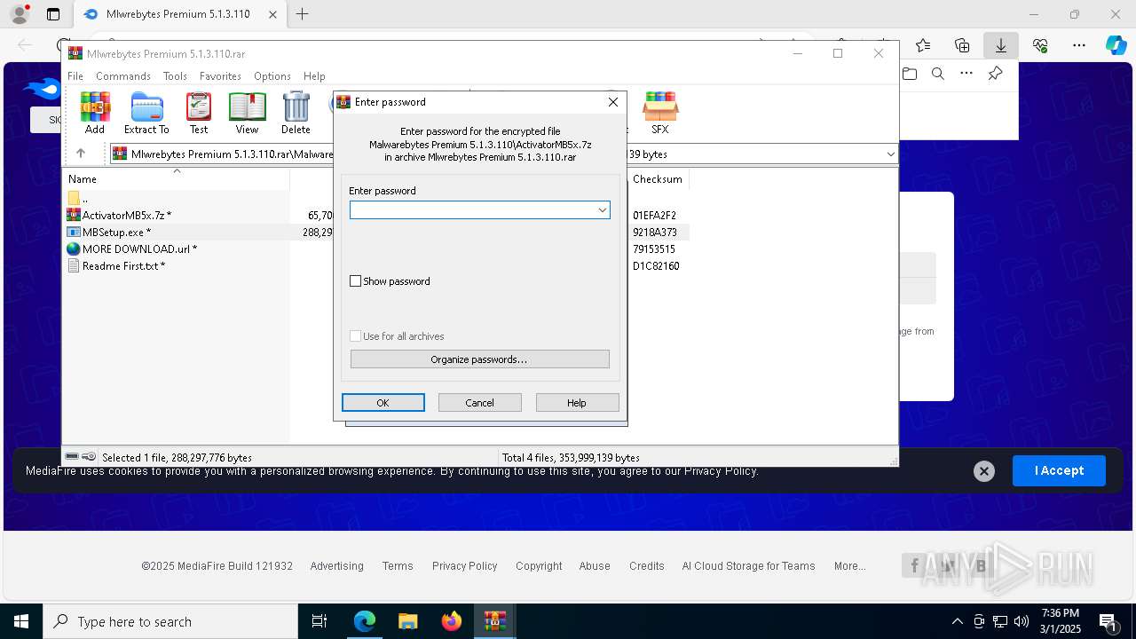Image resolution: width=1136 pixels, height=639 pixels.
Task: Expand the WinRAR address path dropdown
Action: [890, 154]
